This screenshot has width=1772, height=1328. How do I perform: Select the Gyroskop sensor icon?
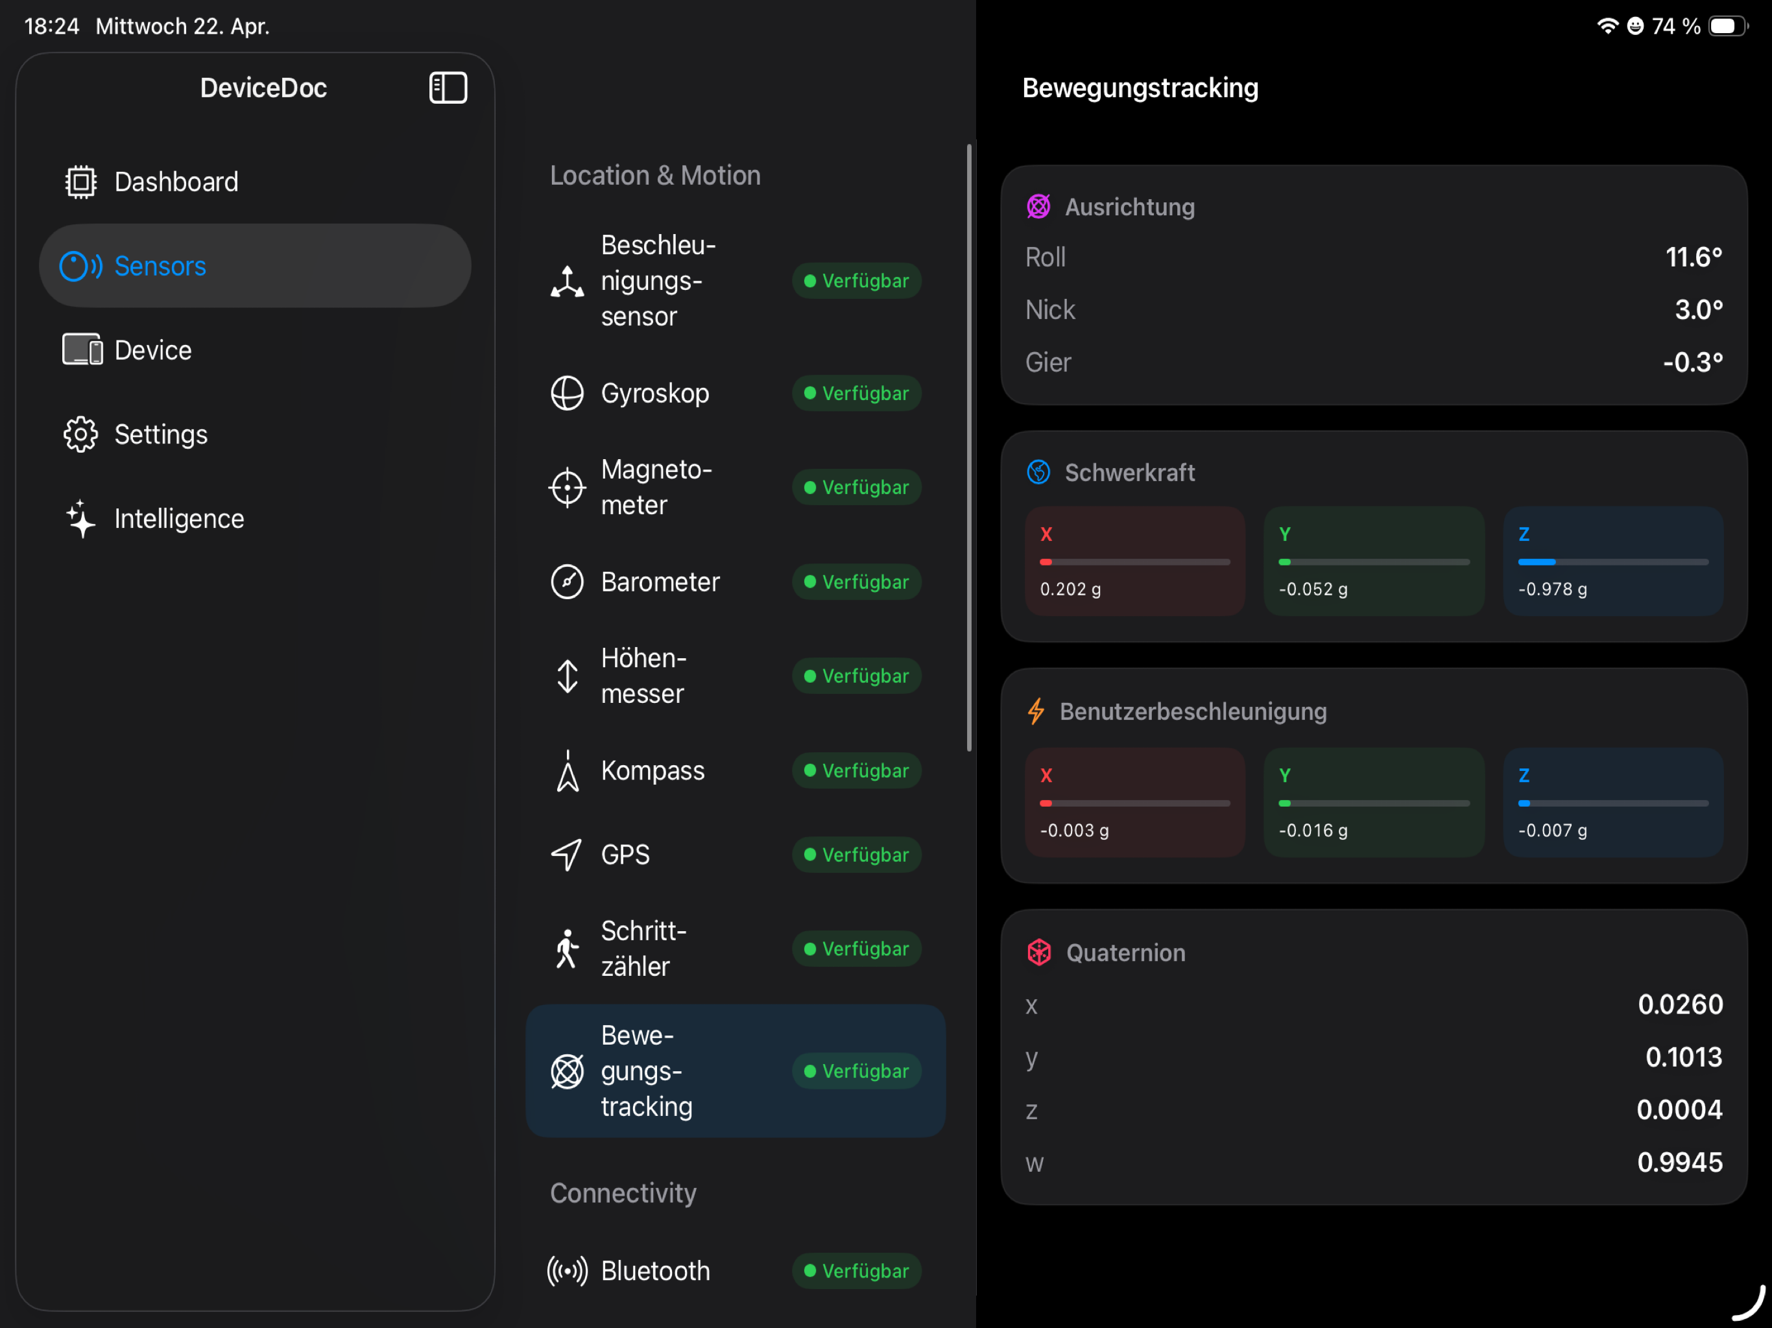(x=567, y=393)
